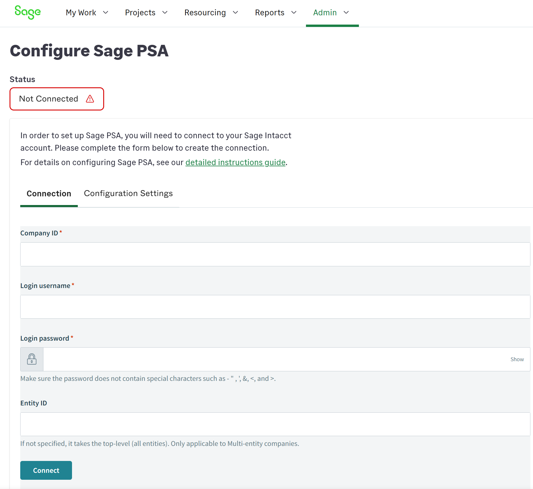The height and width of the screenshot is (489, 533).
Task: Switch to the Connection tab
Action: [x=49, y=193]
